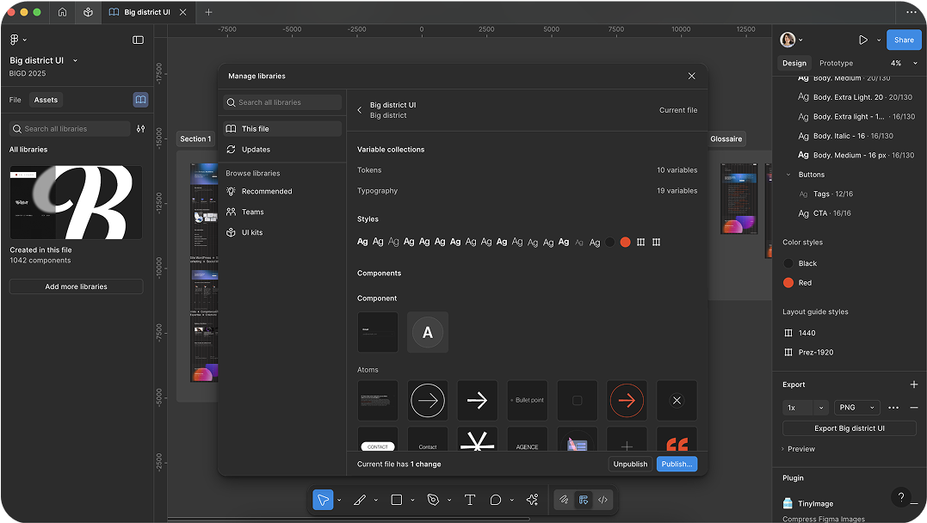Viewport: 927px width, 523px height.
Task: Switch to the File tab
Action: pos(15,100)
